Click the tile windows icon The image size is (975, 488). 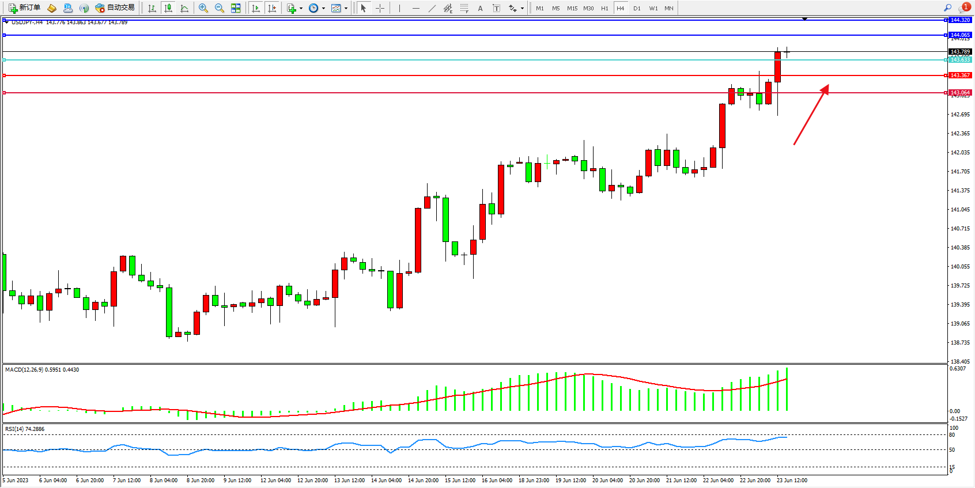pyautogui.click(x=236, y=8)
